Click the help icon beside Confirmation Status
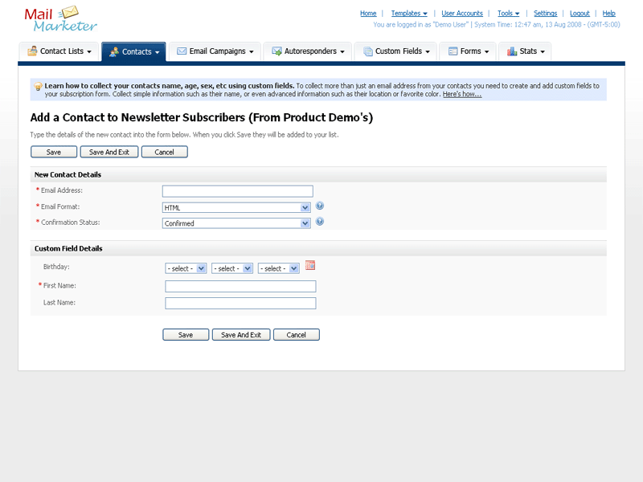Viewport: 643px width, 482px height. (x=320, y=222)
